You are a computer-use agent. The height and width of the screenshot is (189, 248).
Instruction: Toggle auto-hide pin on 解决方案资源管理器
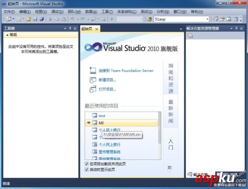[237, 29]
